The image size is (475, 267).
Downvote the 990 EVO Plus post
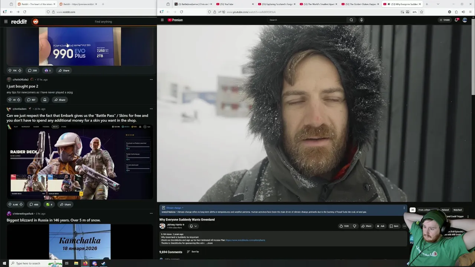click(x=20, y=70)
